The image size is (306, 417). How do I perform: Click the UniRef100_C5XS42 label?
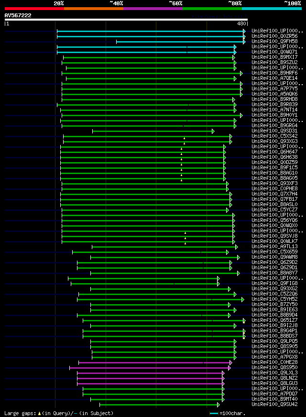tap(274, 136)
